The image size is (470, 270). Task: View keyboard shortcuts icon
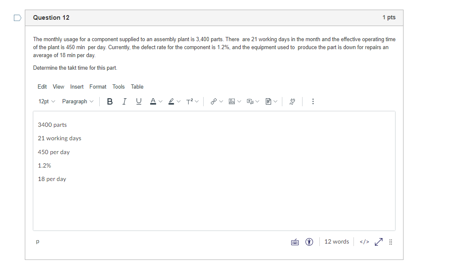click(x=295, y=242)
